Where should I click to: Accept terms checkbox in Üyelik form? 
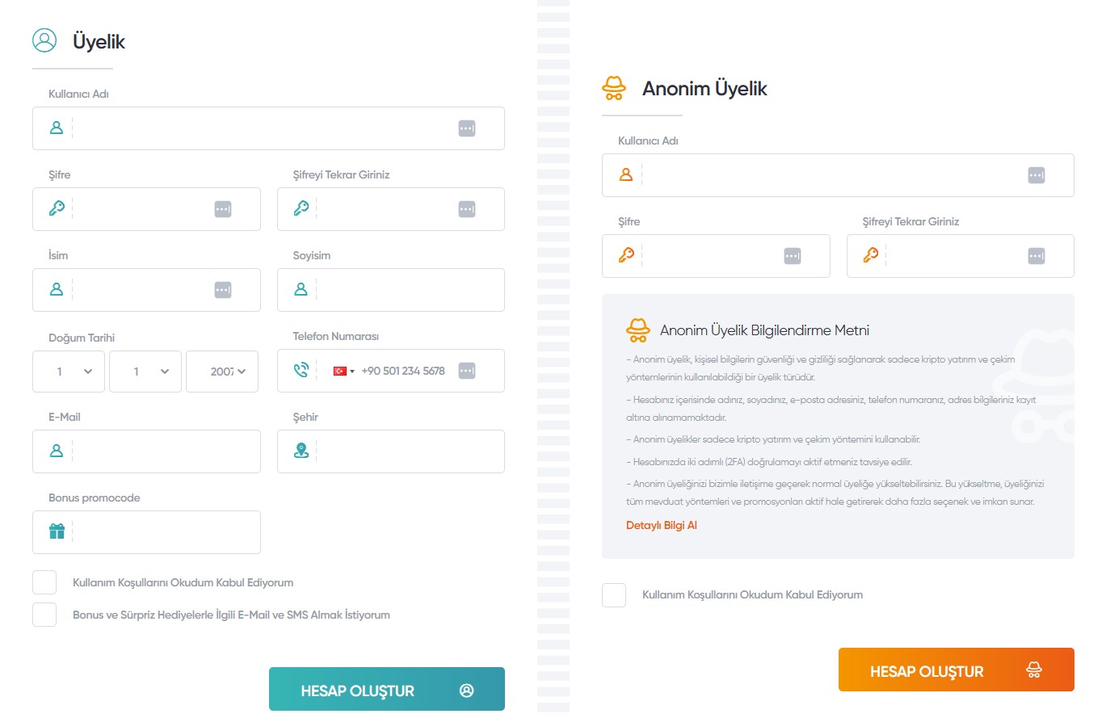click(x=44, y=582)
